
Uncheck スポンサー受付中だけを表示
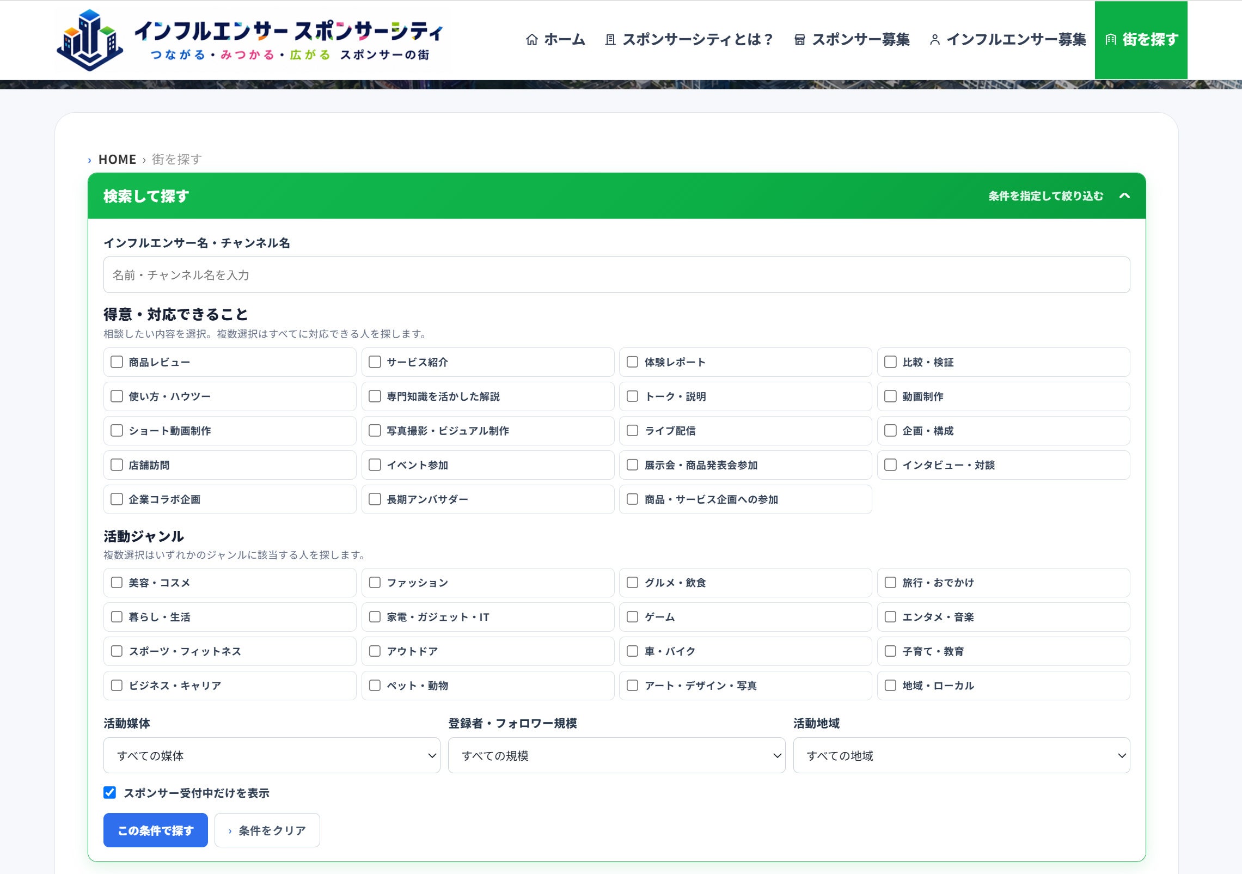[x=109, y=793]
